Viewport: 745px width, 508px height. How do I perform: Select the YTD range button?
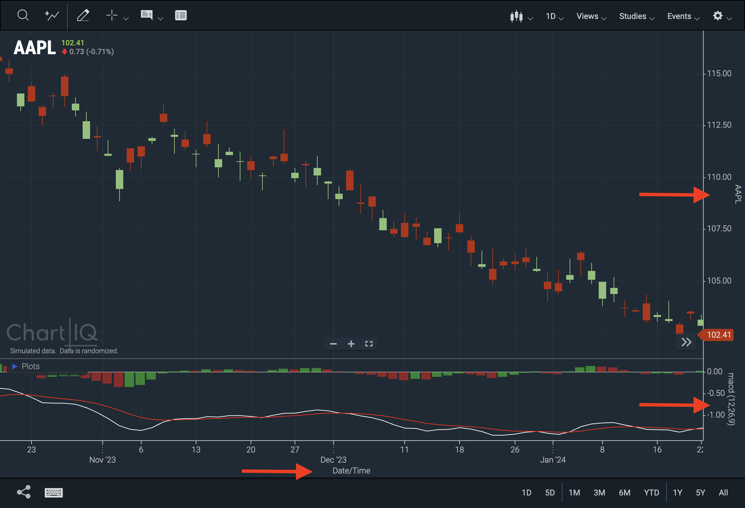point(652,493)
